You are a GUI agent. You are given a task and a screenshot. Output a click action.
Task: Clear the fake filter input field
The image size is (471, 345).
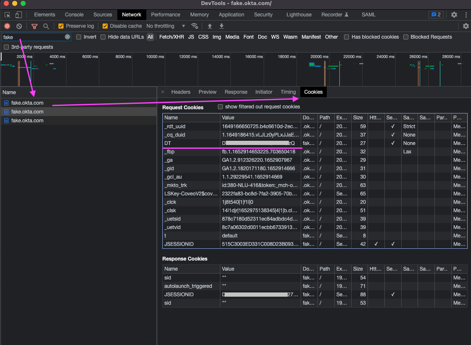(x=66, y=37)
